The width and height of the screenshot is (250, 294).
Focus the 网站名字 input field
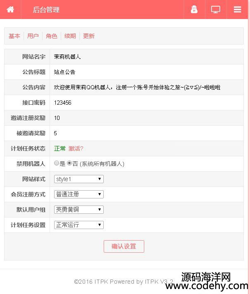(x=147, y=57)
